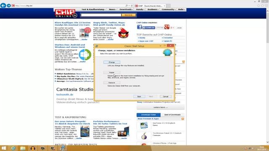269x151 pixels.
Task: Click the scrollbar down arrow
Action: (x=267, y=142)
